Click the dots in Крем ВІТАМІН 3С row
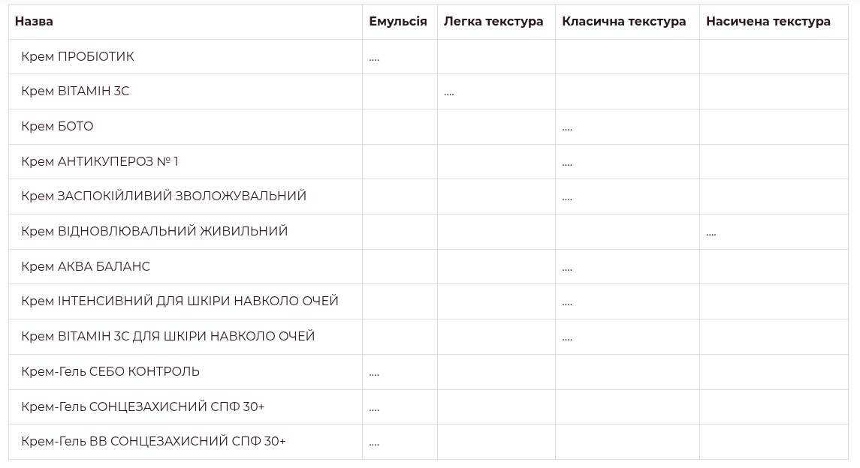The width and height of the screenshot is (860, 468). coord(448,94)
